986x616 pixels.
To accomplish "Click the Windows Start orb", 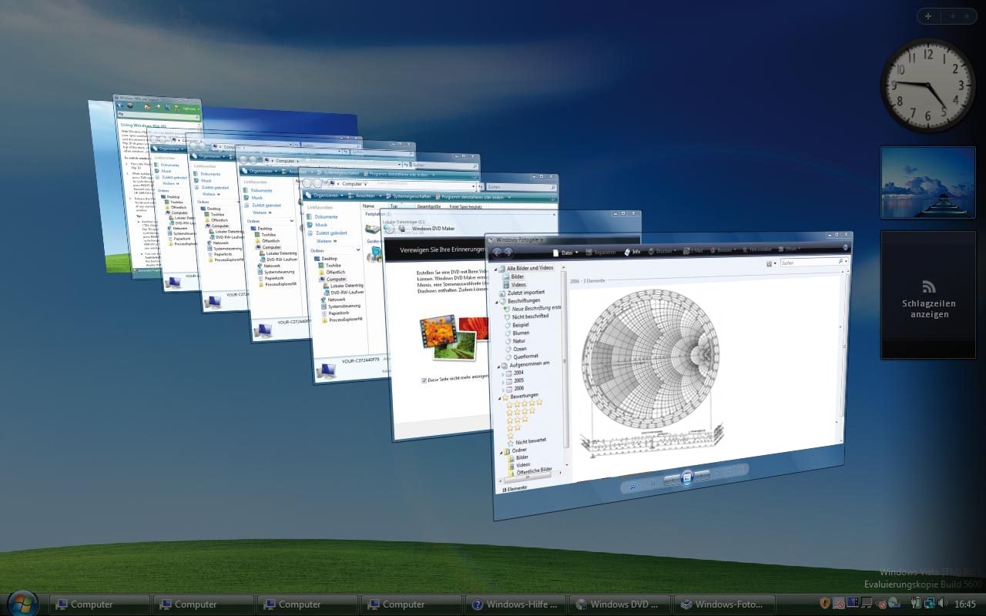I will click(x=22, y=603).
